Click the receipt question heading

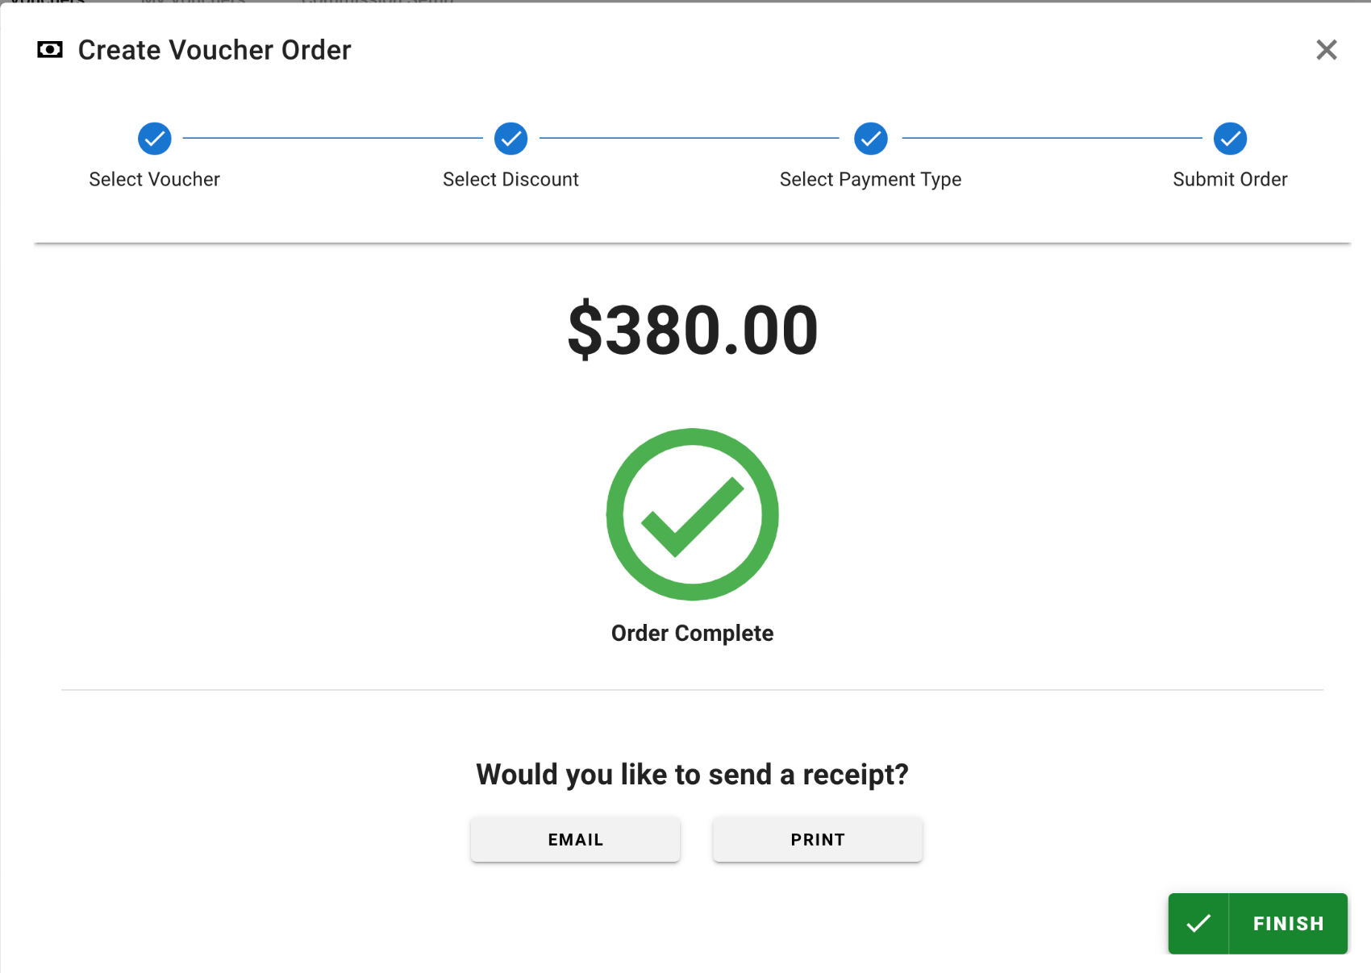point(692,774)
